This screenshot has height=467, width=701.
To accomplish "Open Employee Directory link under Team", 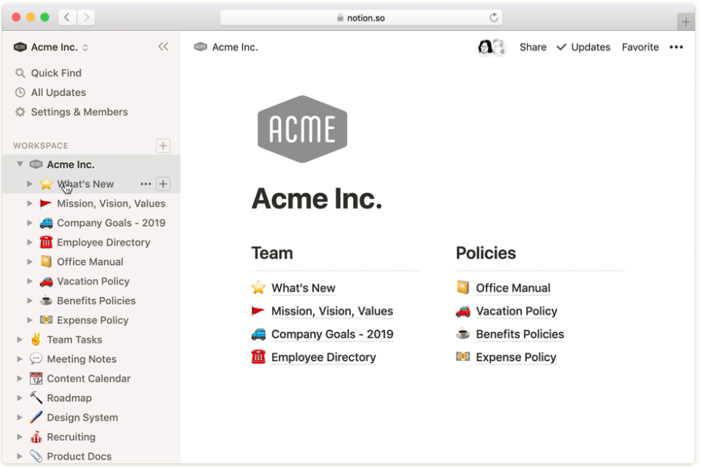I will click(x=324, y=357).
